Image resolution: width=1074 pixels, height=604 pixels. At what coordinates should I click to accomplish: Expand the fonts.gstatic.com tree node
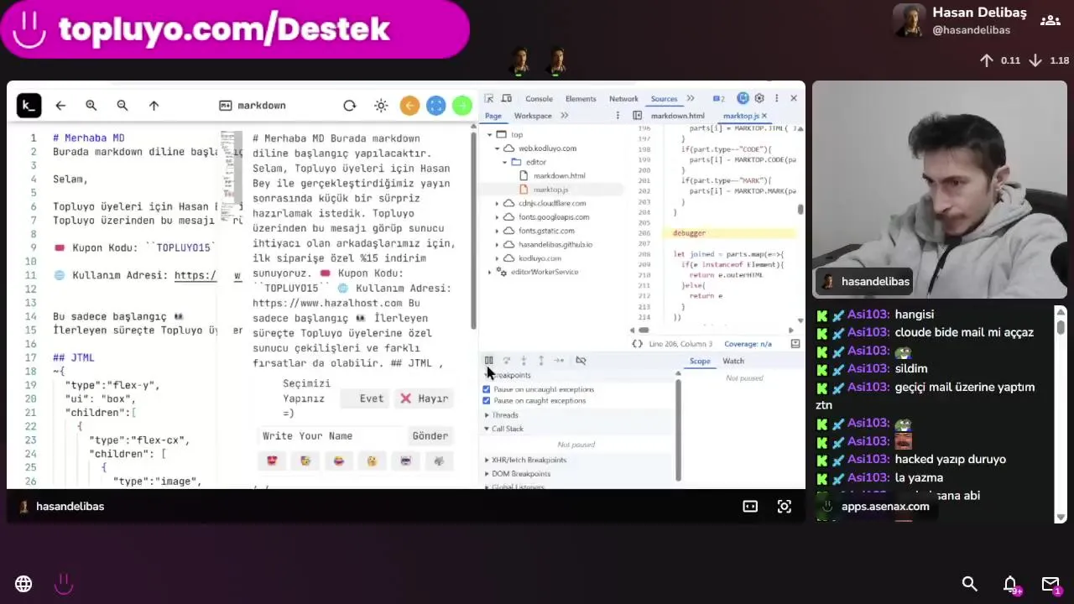tap(497, 231)
